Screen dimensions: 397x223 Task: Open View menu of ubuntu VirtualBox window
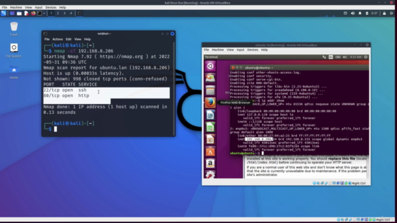click(x=230, y=50)
